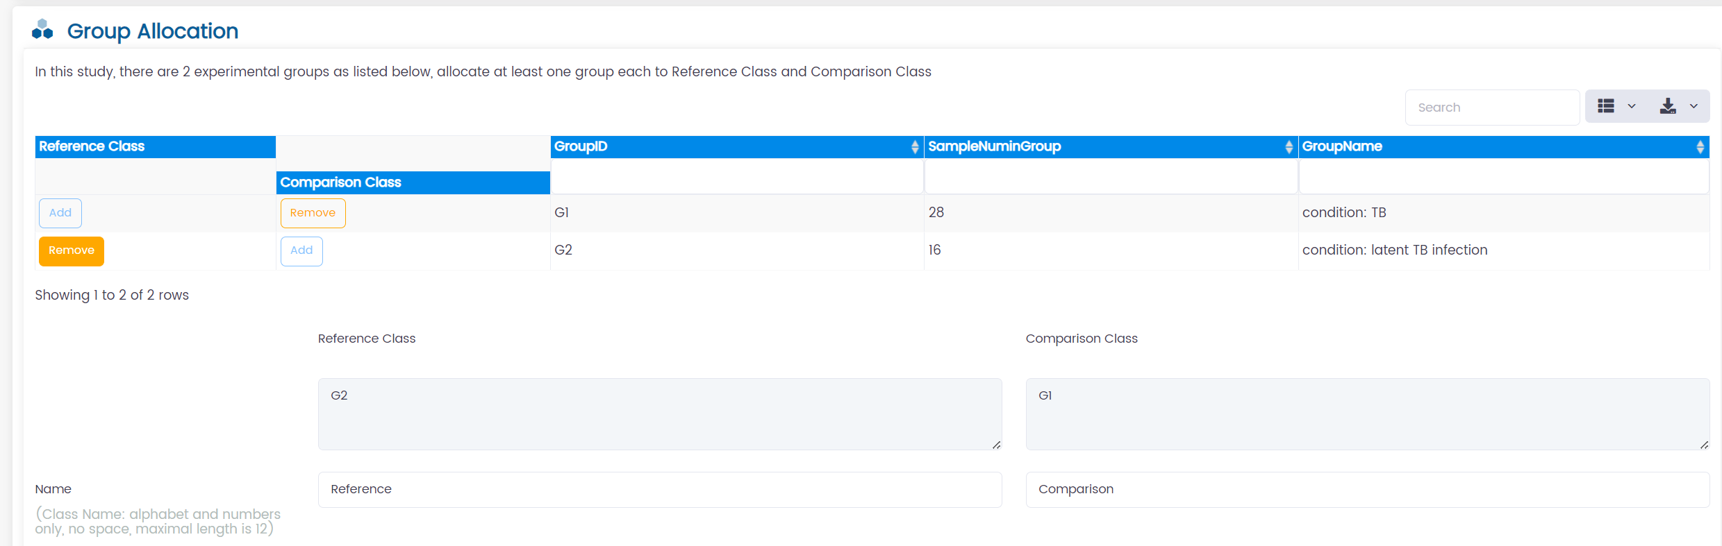The height and width of the screenshot is (546, 1722).
Task: Sort by SampleNuminGroup using sort arrows
Action: click(1289, 147)
